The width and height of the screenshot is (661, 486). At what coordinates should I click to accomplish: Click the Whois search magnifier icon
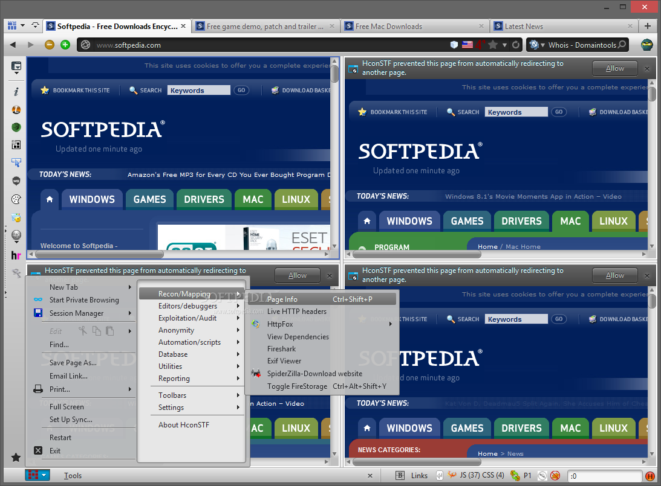[x=622, y=45]
